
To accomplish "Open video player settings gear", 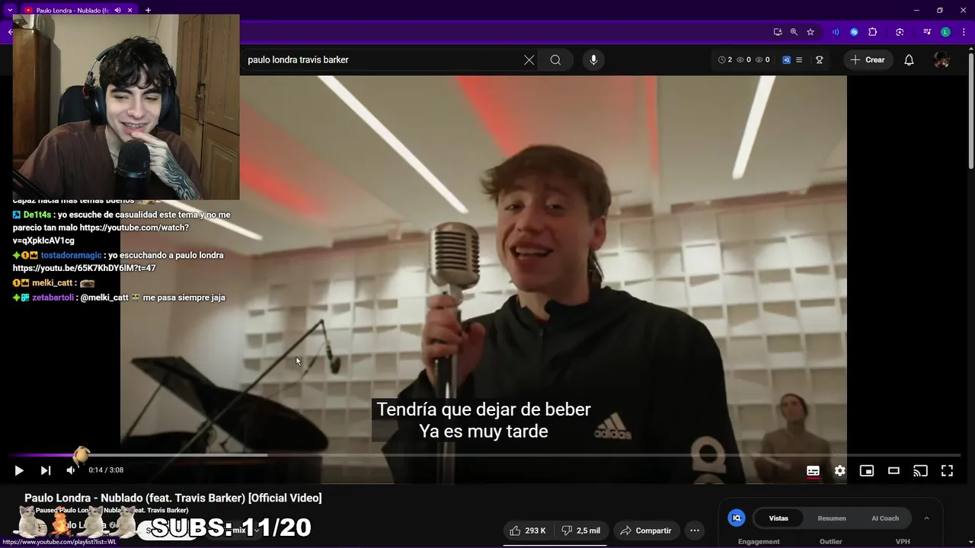I will [x=839, y=470].
